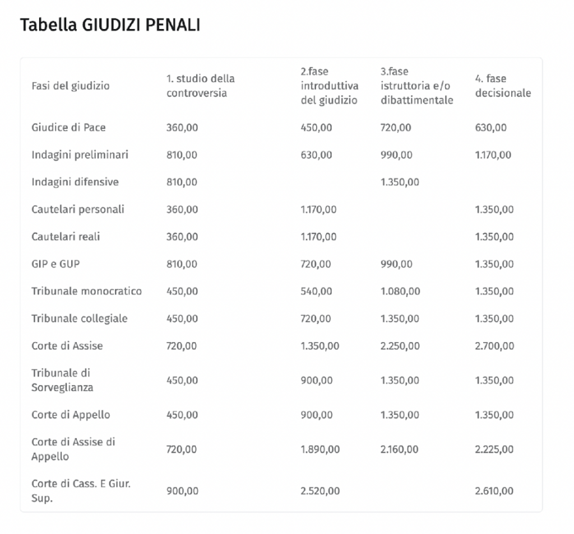Select the 'Indagini difensive' row label
The width and height of the screenshot is (574, 534).
tap(75, 182)
